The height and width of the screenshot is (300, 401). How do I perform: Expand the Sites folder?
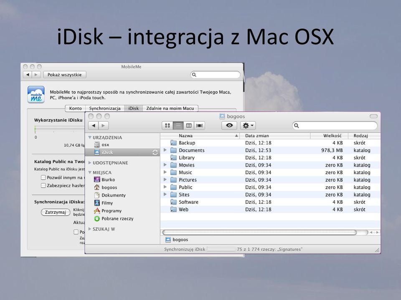(165, 195)
